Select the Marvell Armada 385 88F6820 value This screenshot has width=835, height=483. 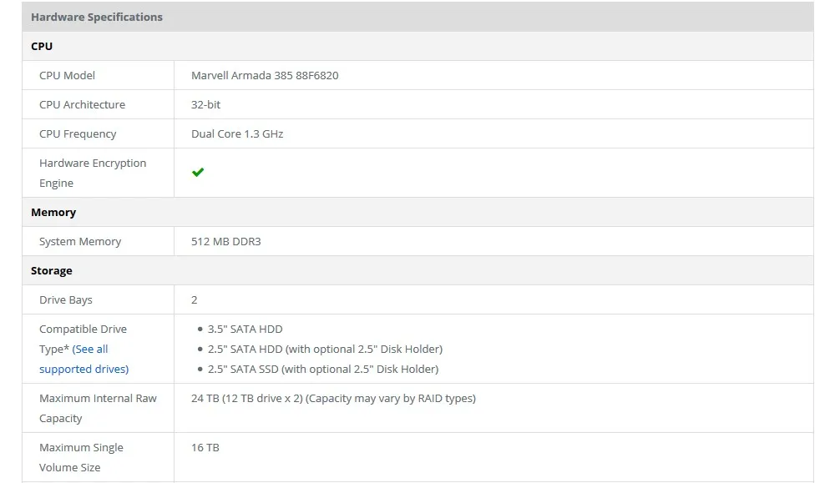point(265,75)
